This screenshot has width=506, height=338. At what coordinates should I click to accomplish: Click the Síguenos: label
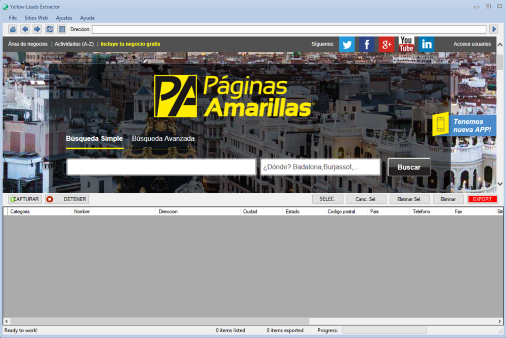coord(323,44)
